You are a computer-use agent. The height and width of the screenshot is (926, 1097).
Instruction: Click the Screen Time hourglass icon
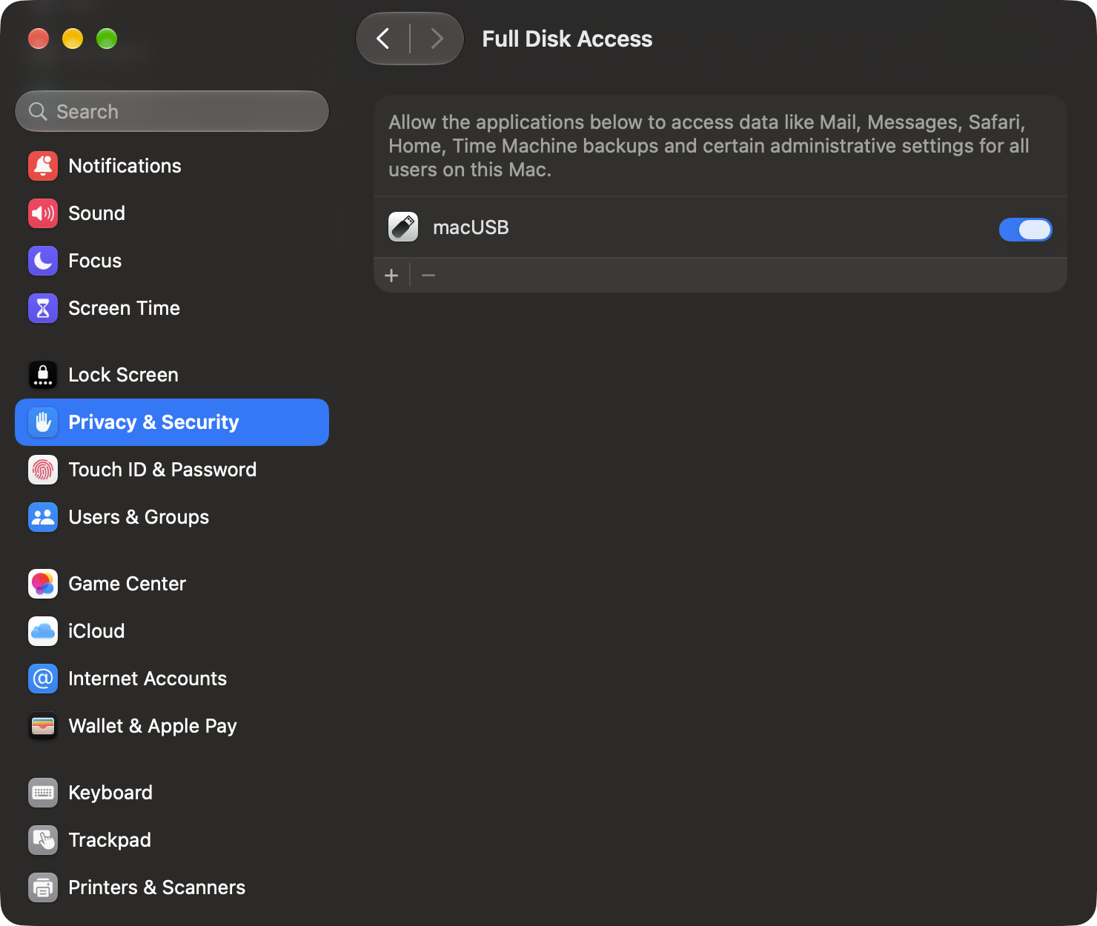click(43, 308)
